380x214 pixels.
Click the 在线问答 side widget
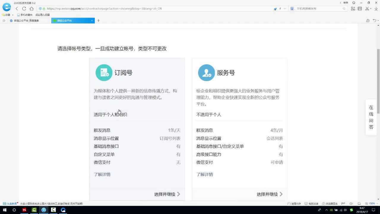click(x=371, y=117)
